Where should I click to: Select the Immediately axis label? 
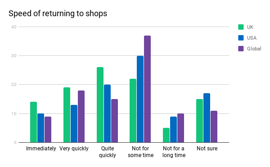41,149
